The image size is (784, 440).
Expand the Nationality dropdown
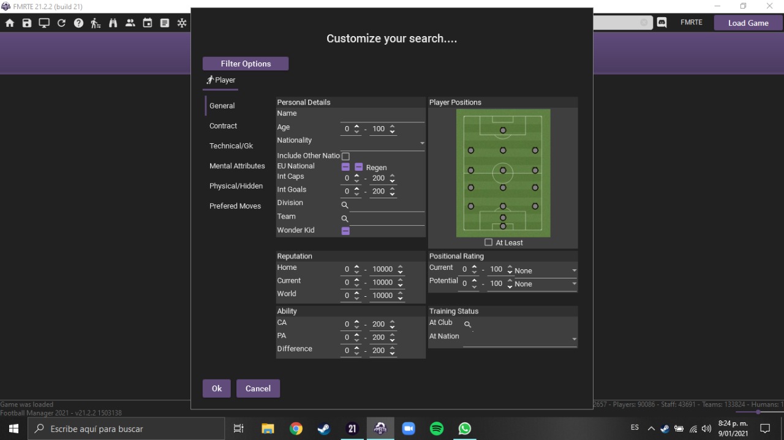pyautogui.click(x=422, y=143)
